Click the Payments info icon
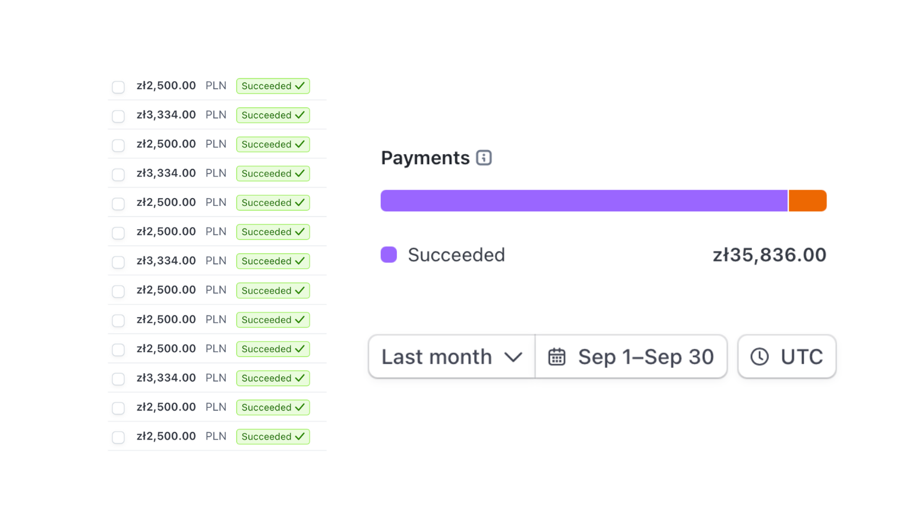This screenshot has width=914, height=514. (x=484, y=158)
